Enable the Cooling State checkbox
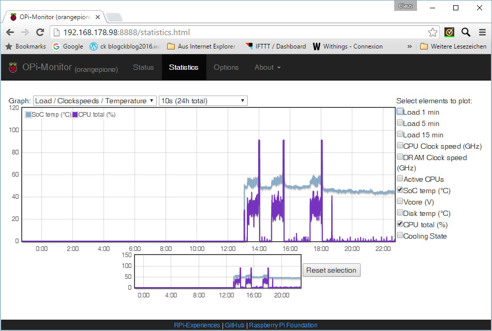492x331 pixels. click(400, 235)
